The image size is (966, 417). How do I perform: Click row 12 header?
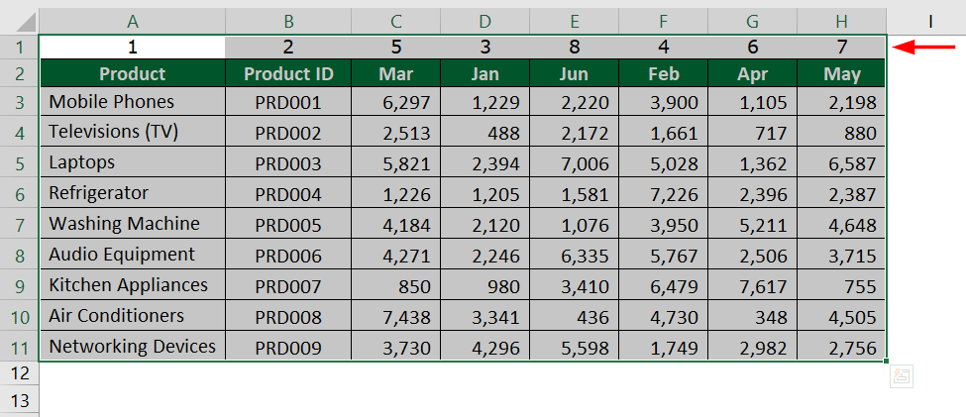(x=19, y=373)
